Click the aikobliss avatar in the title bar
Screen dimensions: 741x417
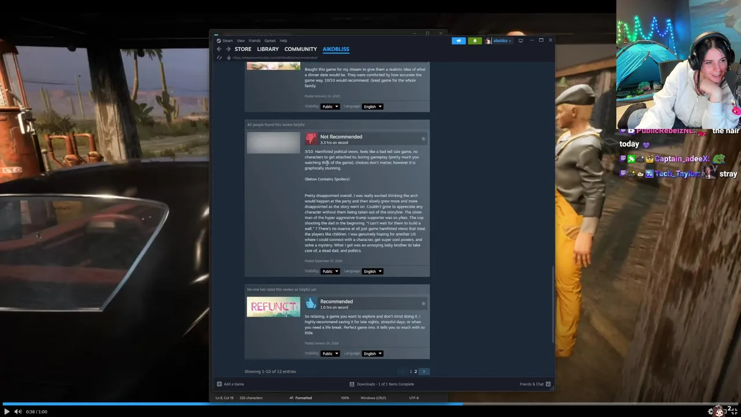489,41
